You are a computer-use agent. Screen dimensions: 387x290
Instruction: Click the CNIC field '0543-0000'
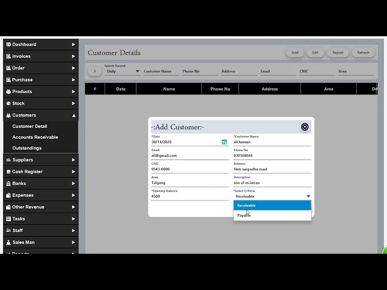190,169
